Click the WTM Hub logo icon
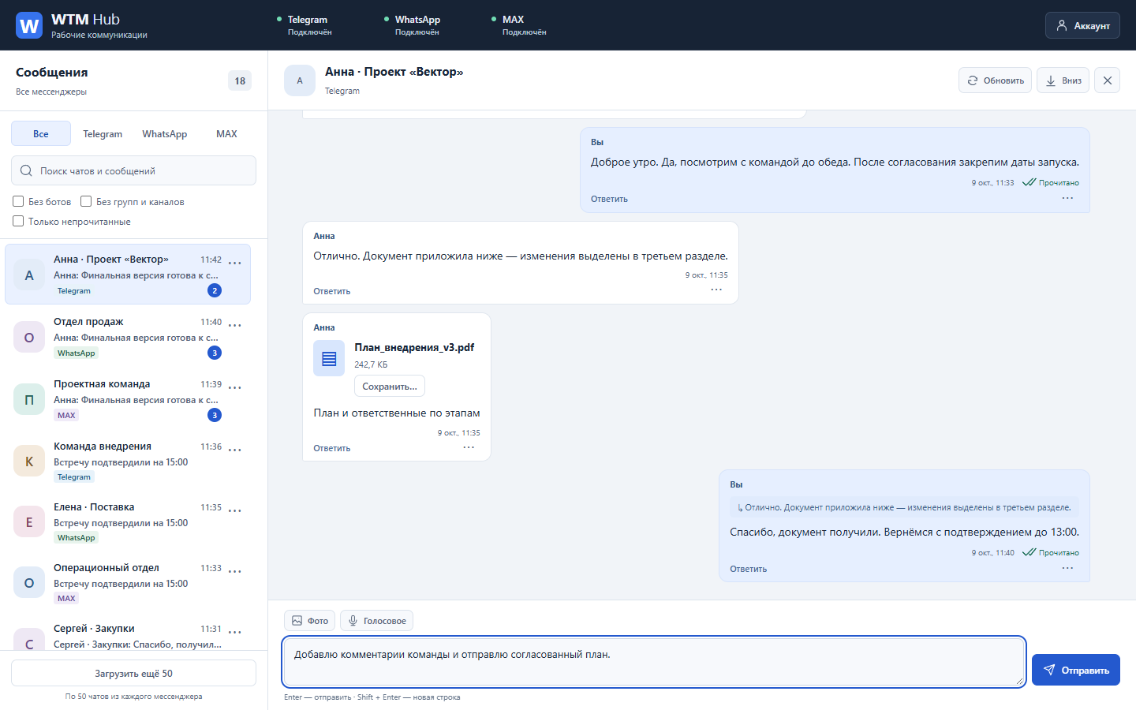 point(29,25)
